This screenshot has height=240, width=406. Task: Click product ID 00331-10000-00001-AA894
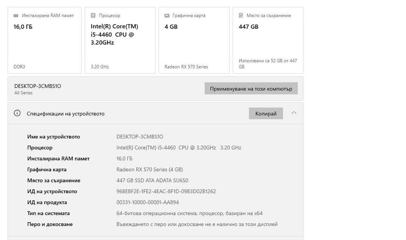tap(148, 202)
